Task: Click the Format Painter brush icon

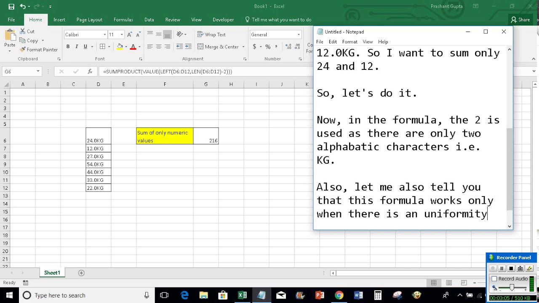Action: pos(23,50)
